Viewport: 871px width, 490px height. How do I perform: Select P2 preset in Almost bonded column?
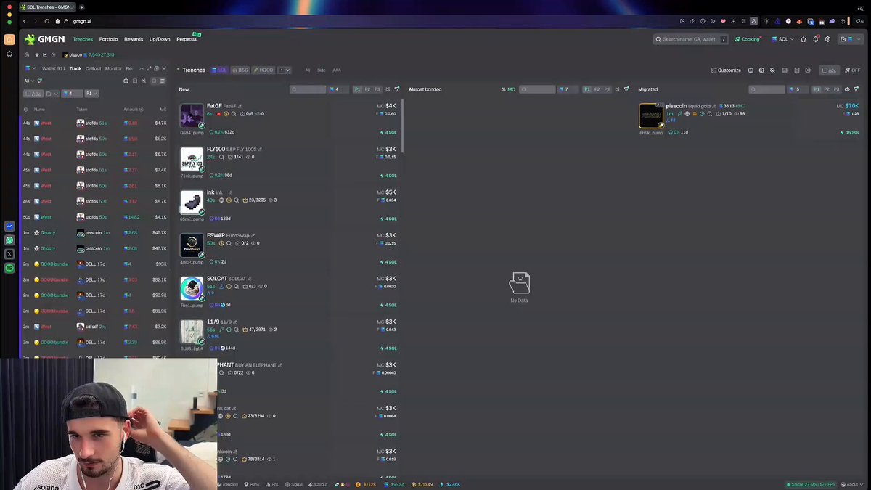[x=597, y=89]
